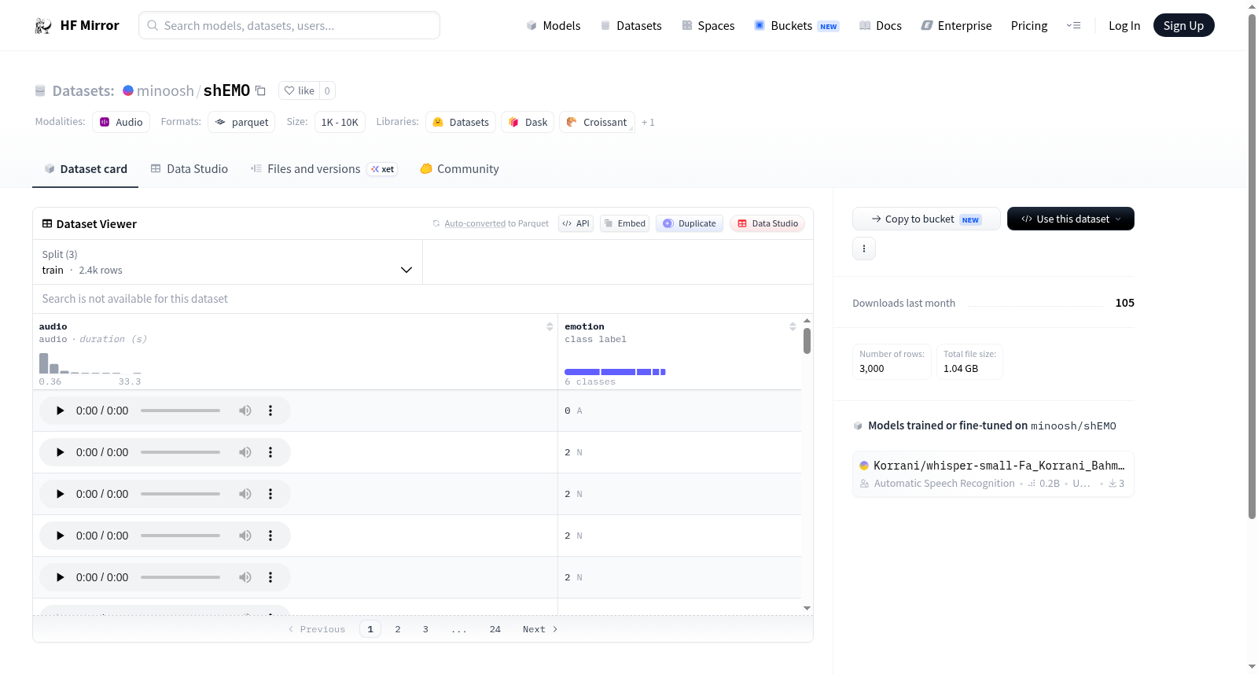
Task: Open the minoosh user profile link
Action: [x=165, y=90]
